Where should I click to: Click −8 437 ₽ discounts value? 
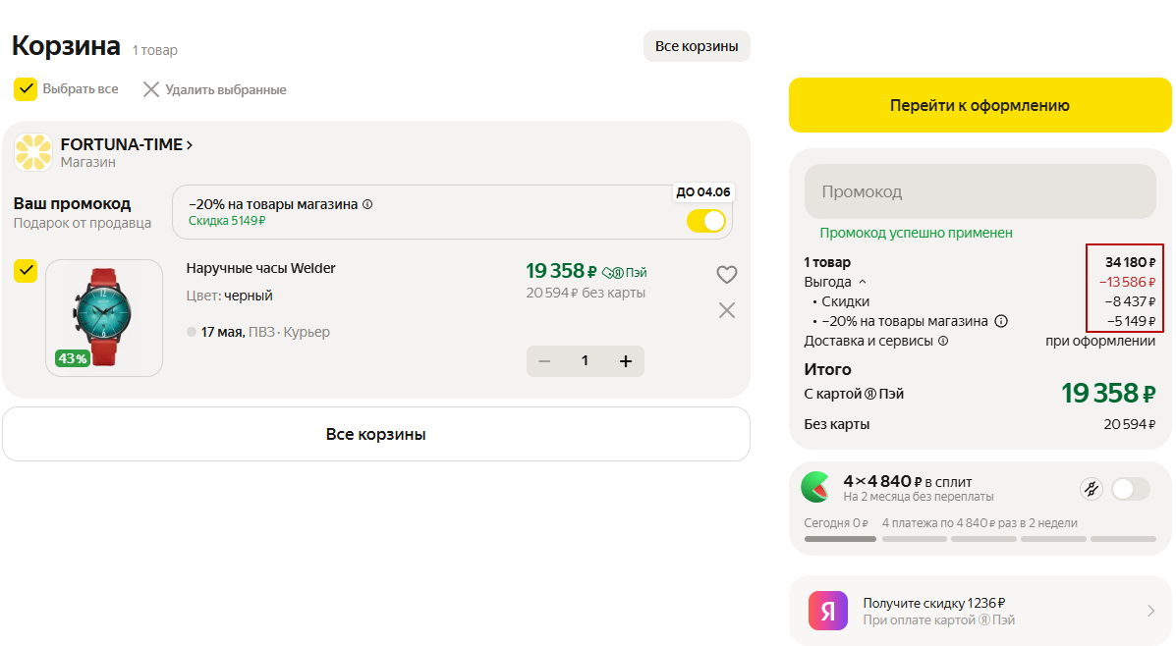pyautogui.click(x=1130, y=302)
